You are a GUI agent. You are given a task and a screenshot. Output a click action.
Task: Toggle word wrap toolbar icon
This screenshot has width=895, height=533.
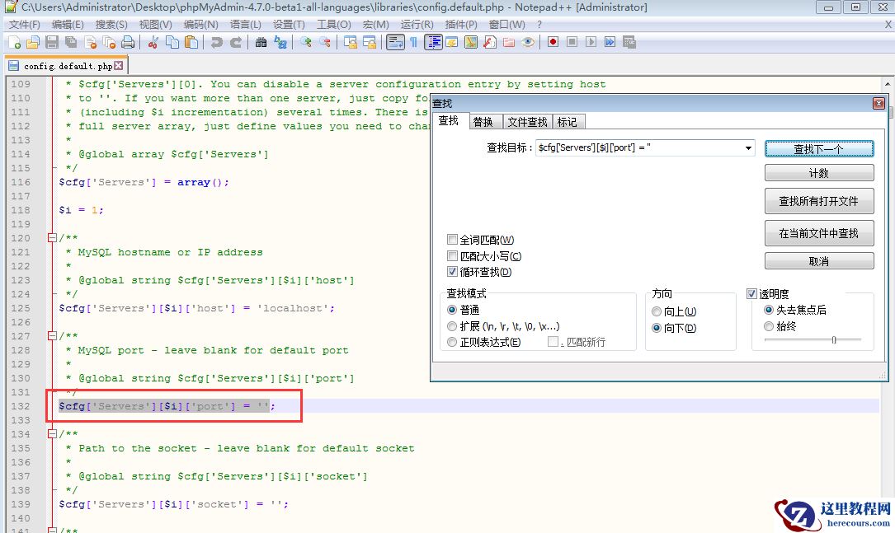coord(395,42)
